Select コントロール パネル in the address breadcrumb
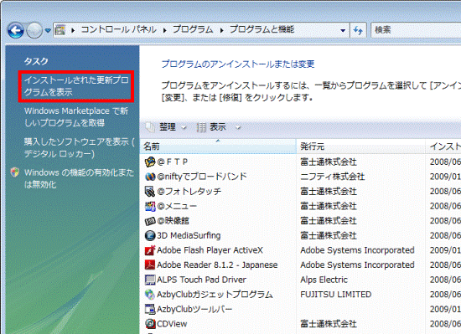Viewport: 461px width, 334px height. [118, 29]
